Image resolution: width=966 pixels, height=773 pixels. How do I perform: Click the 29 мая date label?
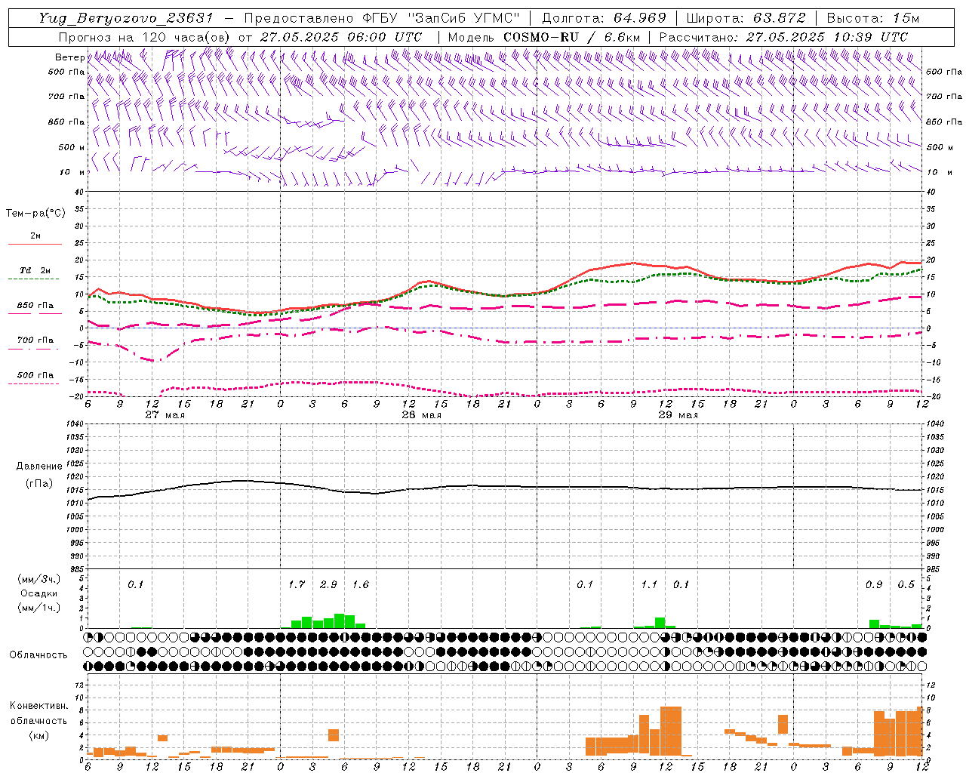pyautogui.click(x=678, y=415)
